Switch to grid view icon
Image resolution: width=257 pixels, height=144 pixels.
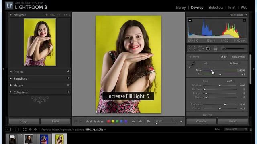tap(24, 130)
